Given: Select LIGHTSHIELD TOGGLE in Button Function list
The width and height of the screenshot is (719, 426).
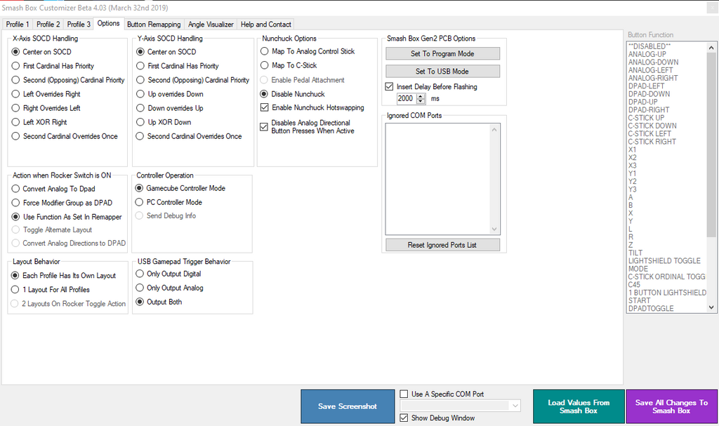Looking at the screenshot, I should pyautogui.click(x=664, y=261).
